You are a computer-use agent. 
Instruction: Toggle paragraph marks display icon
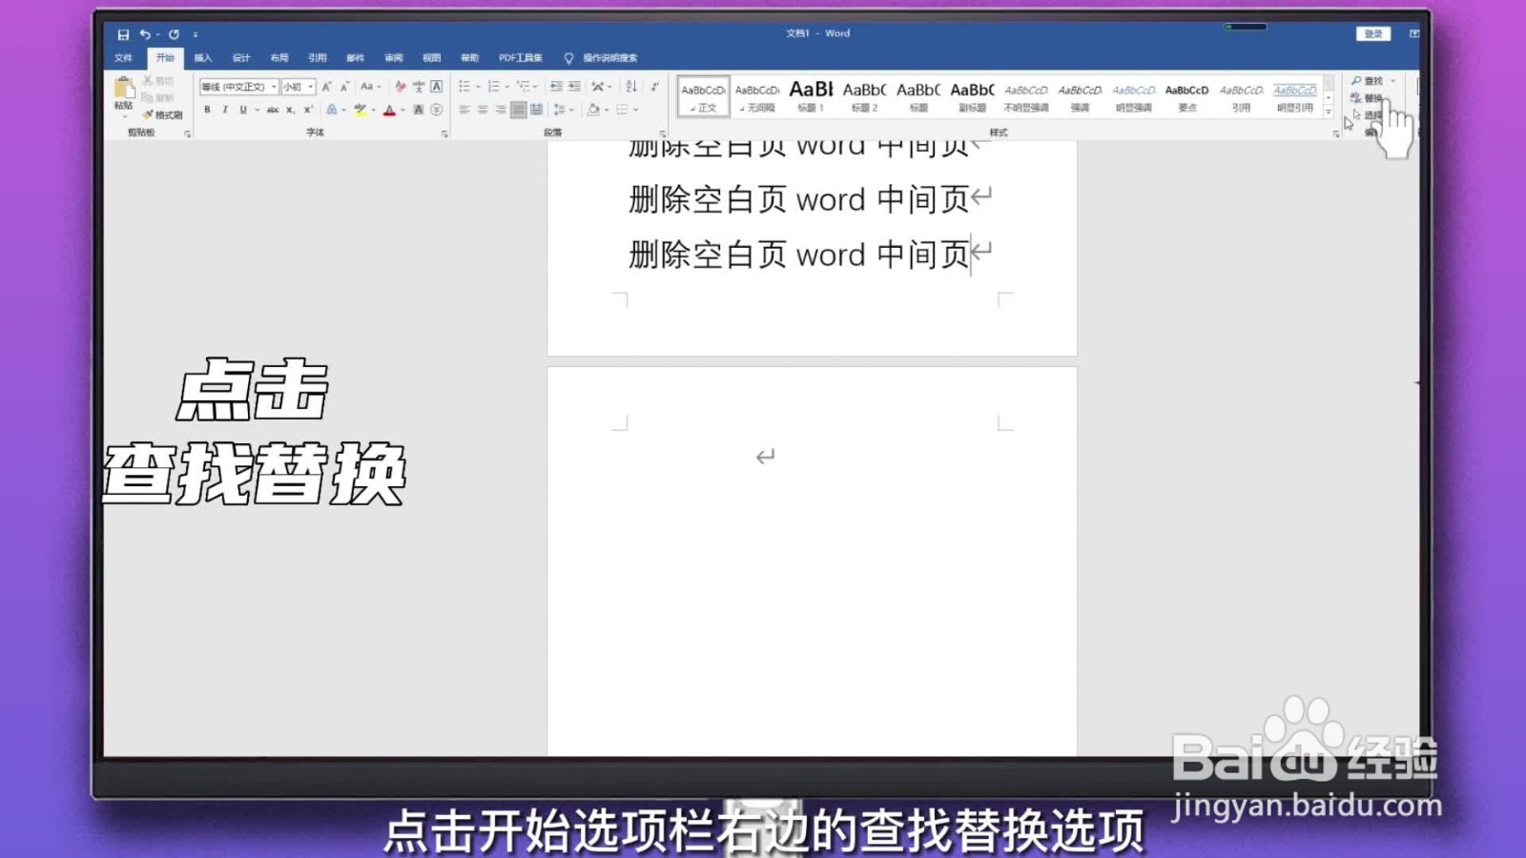click(652, 87)
